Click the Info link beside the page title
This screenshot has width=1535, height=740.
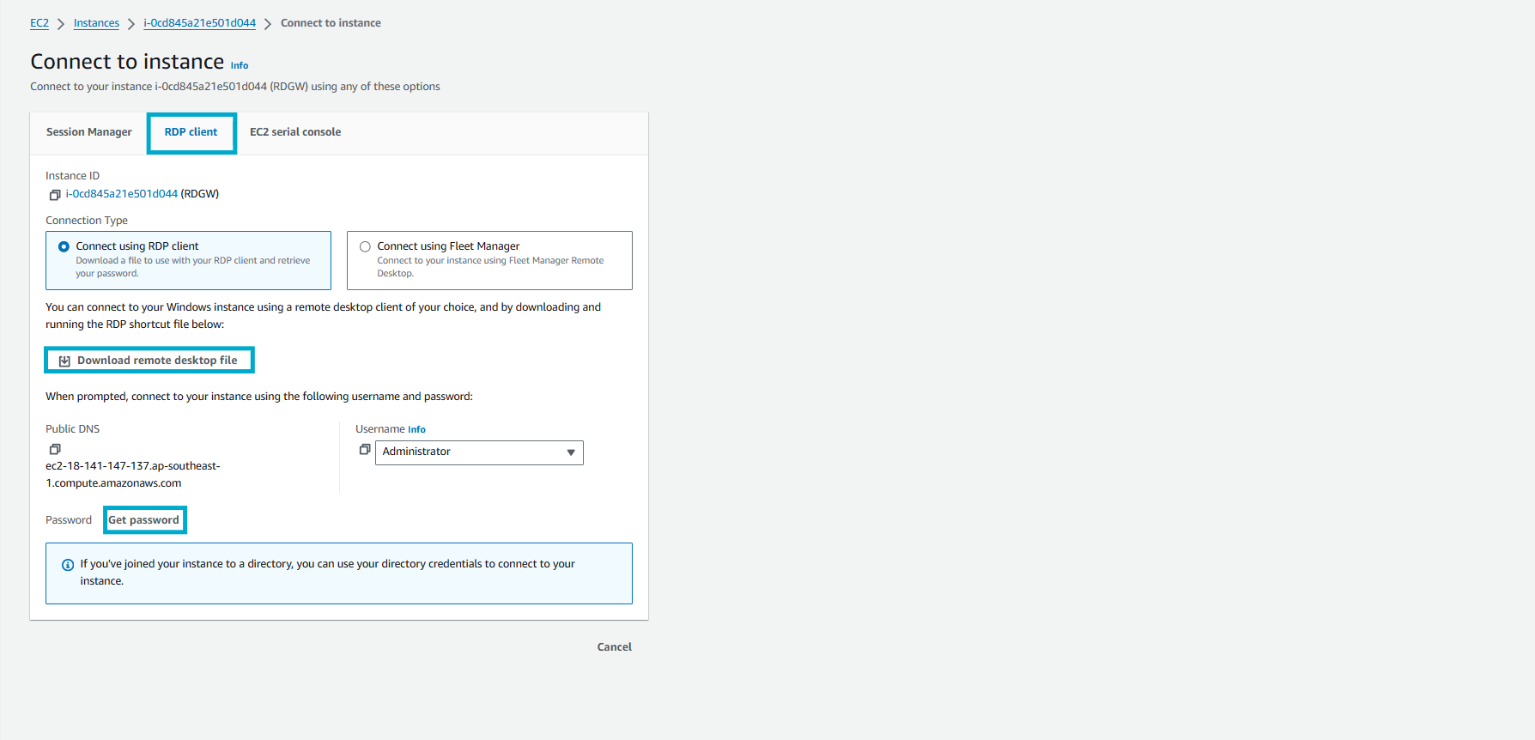(x=240, y=65)
